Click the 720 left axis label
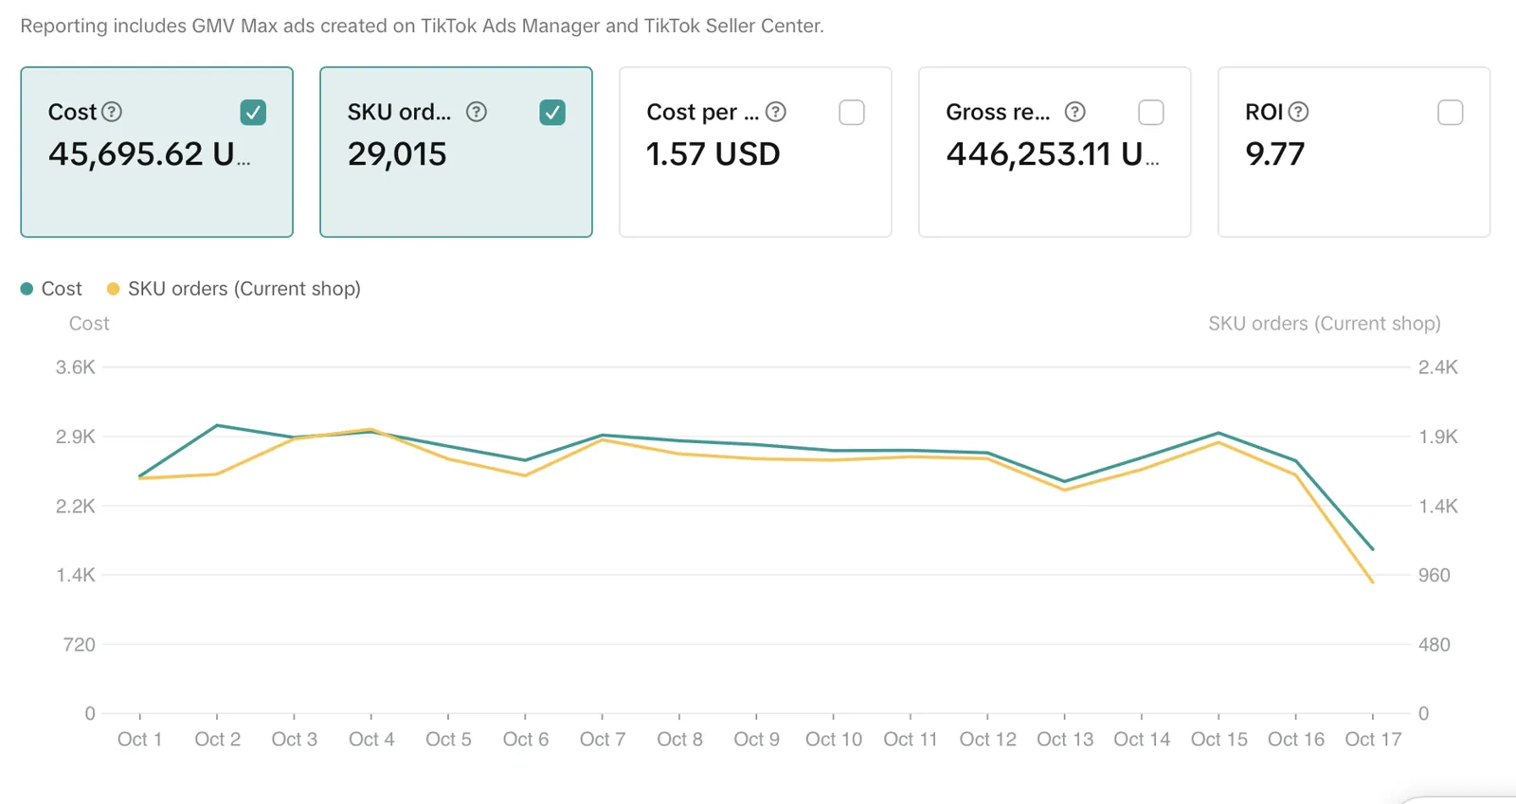This screenshot has width=1516, height=804. pos(80,645)
